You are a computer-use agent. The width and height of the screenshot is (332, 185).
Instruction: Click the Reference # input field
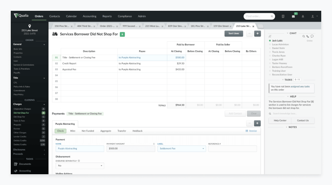[232, 149]
